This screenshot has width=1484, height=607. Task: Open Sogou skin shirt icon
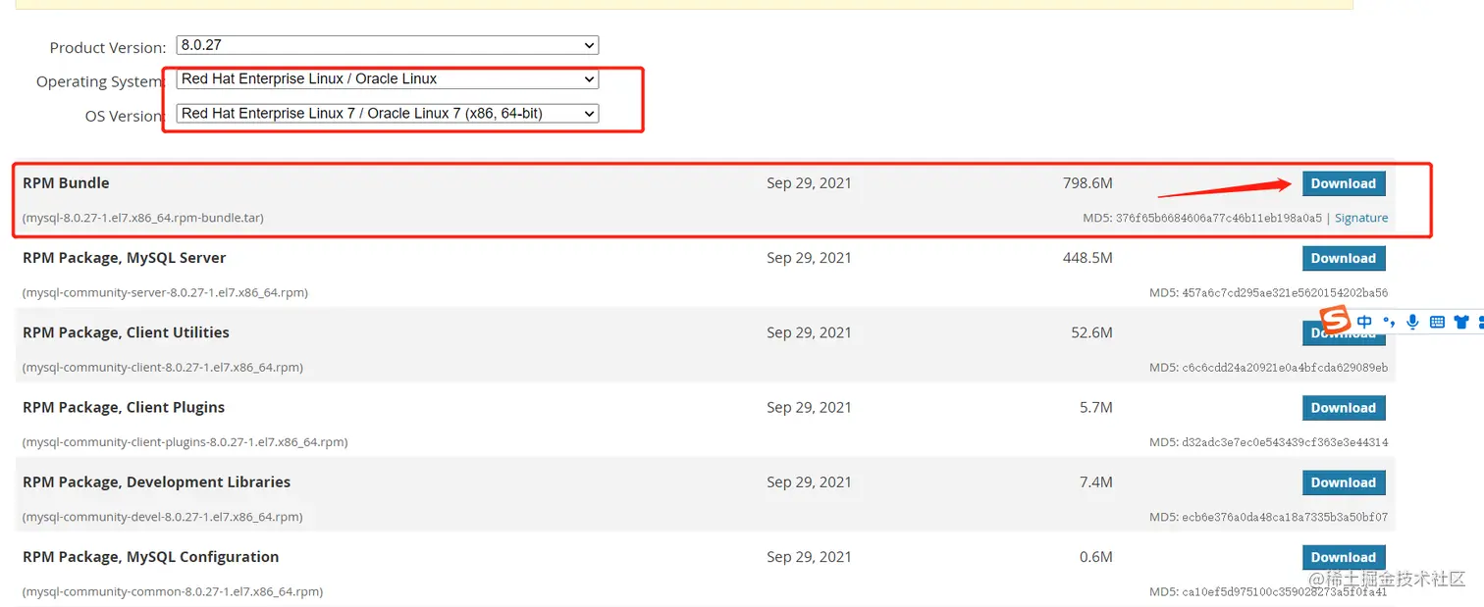1461,322
